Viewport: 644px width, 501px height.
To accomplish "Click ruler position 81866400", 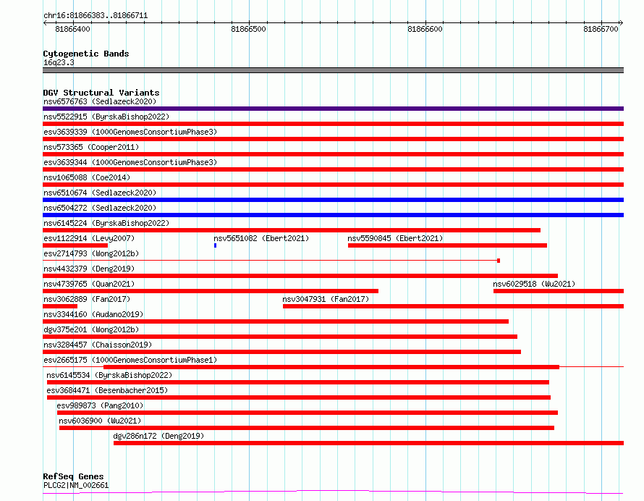I will [72, 29].
